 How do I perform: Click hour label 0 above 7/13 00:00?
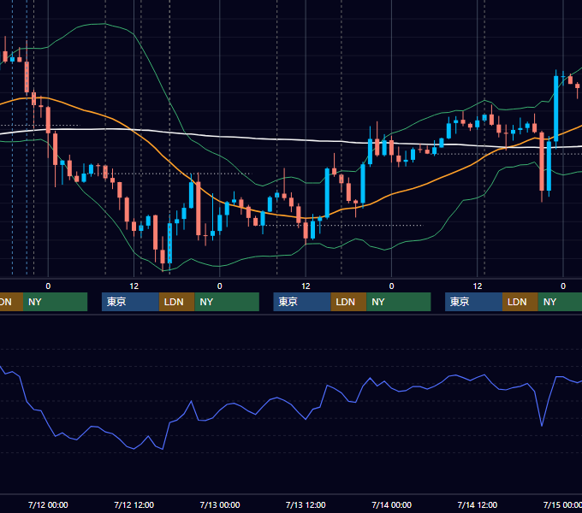click(220, 286)
